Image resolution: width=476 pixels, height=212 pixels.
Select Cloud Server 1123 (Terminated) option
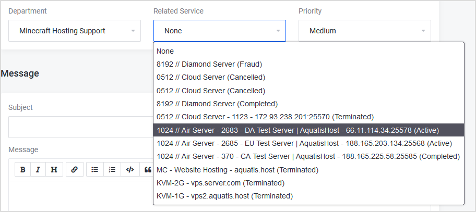(x=309, y=117)
